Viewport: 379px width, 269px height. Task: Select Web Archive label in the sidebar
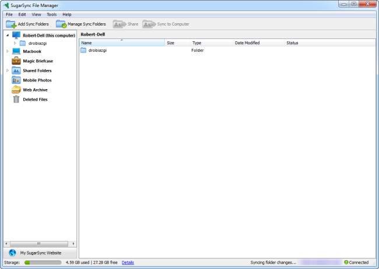tap(35, 90)
